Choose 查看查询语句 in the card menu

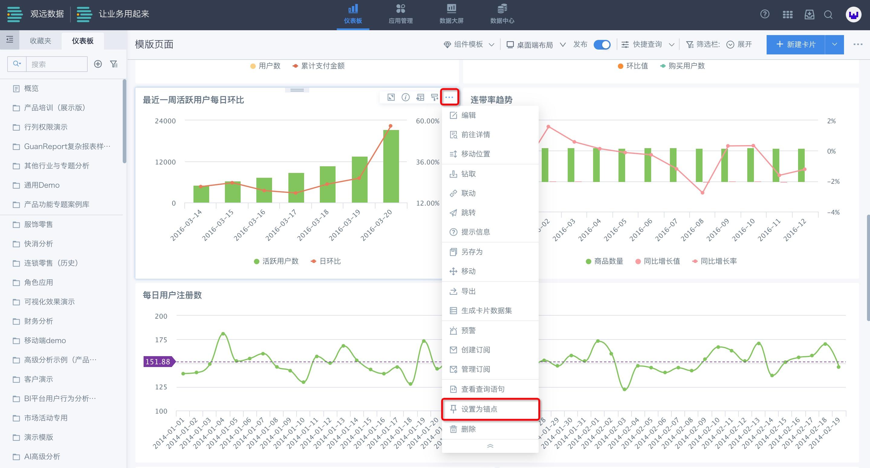(490, 389)
